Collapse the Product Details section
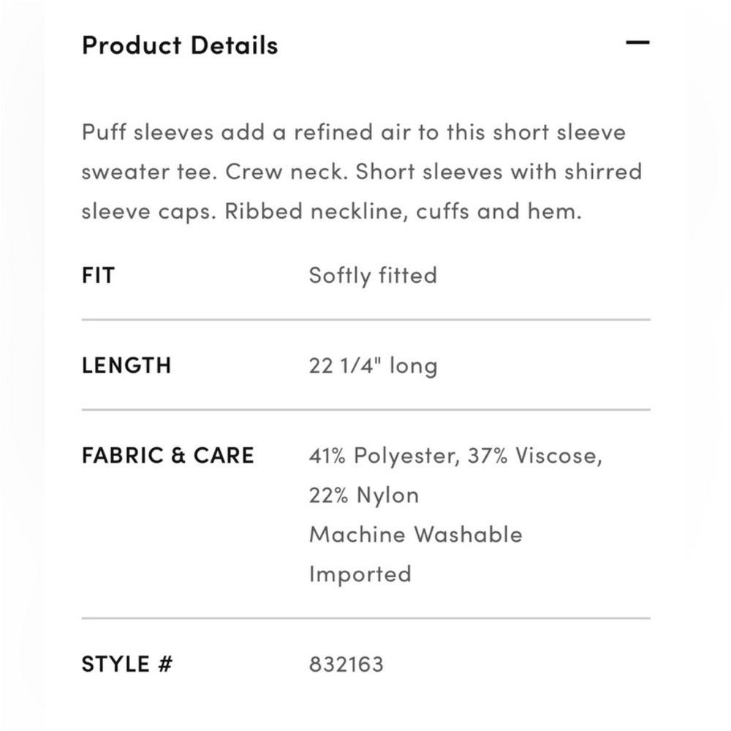This screenshot has width=731, height=731. click(x=637, y=42)
